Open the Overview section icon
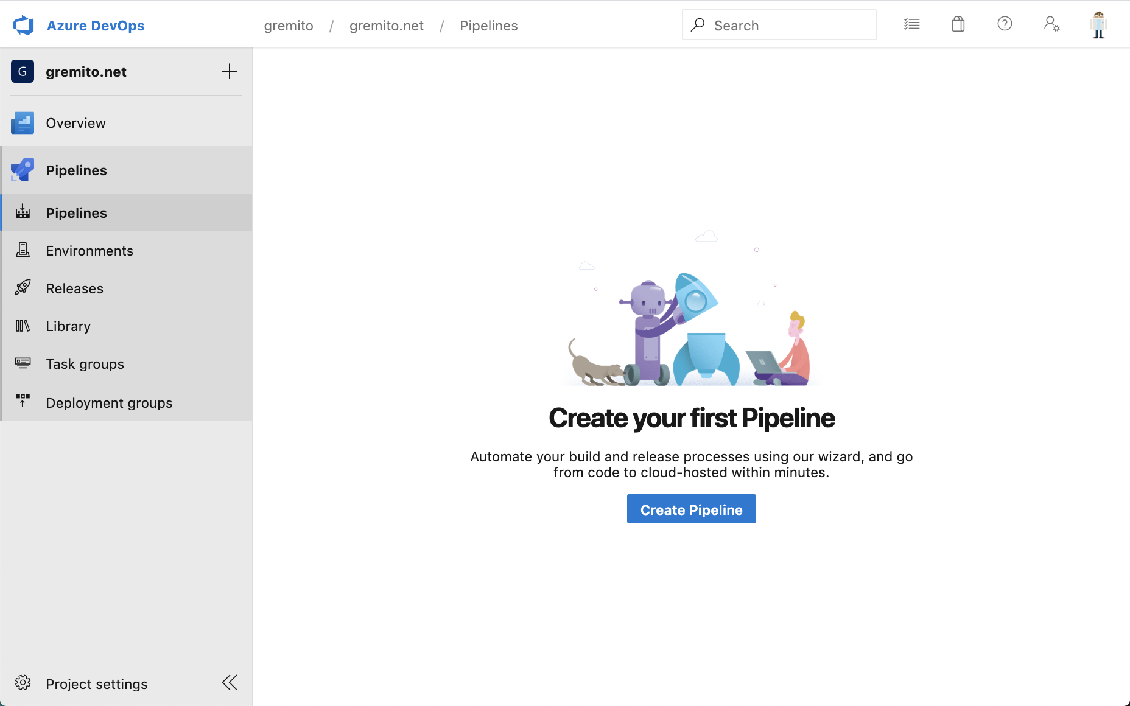This screenshot has height=706, width=1130. (23, 123)
